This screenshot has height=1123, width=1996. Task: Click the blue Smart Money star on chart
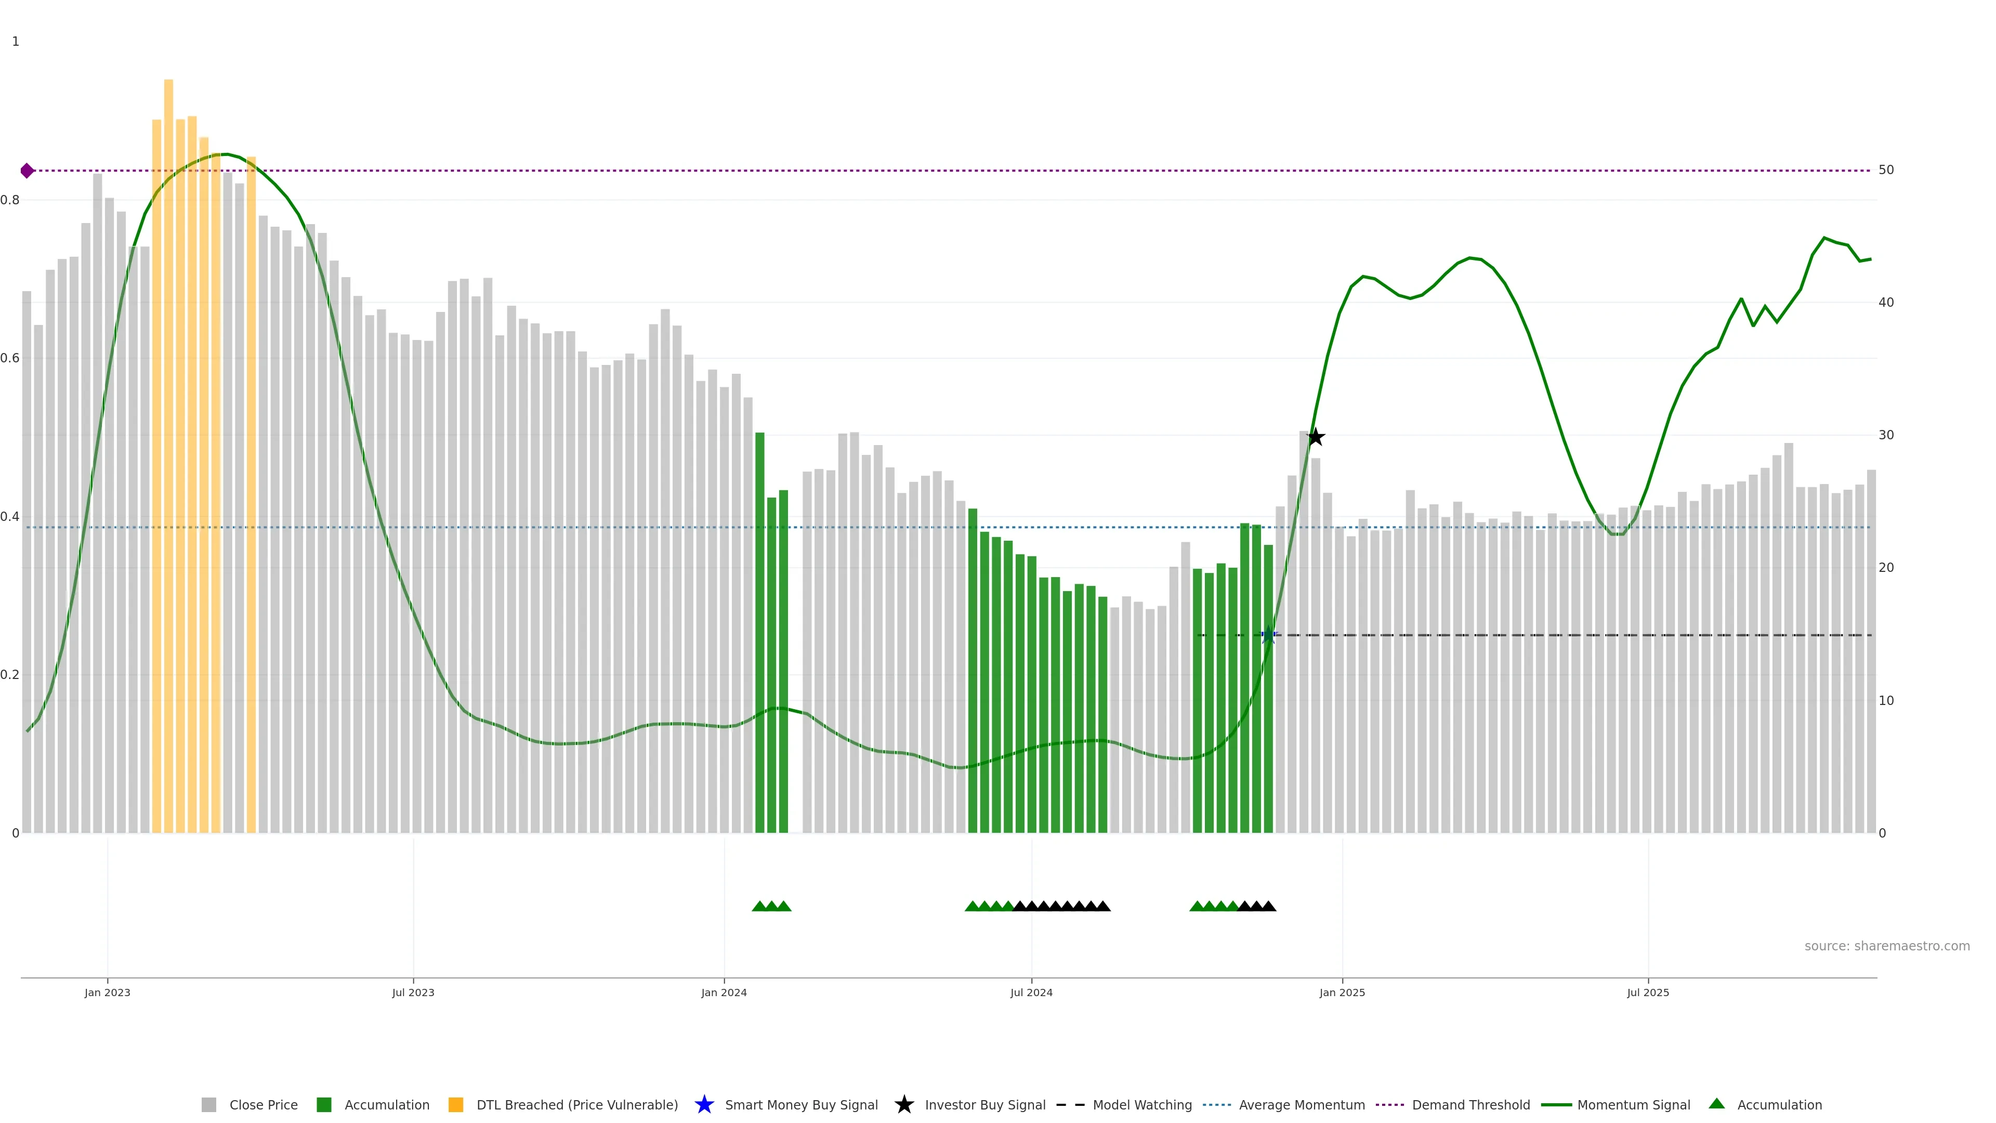pyautogui.click(x=1268, y=635)
